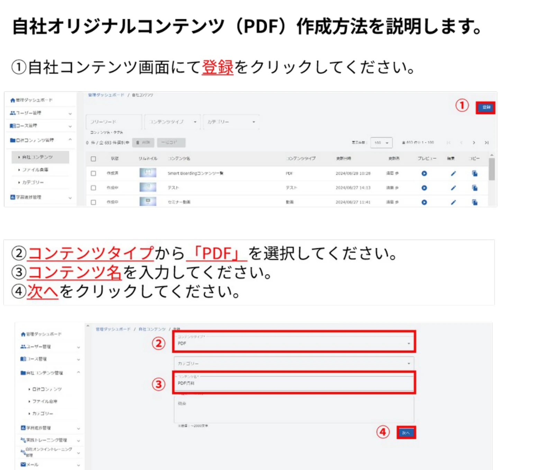The width and height of the screenshot is (536, 470).
Task: Click the thumbnail image of セミナー動画
Action: click(148, 201)
